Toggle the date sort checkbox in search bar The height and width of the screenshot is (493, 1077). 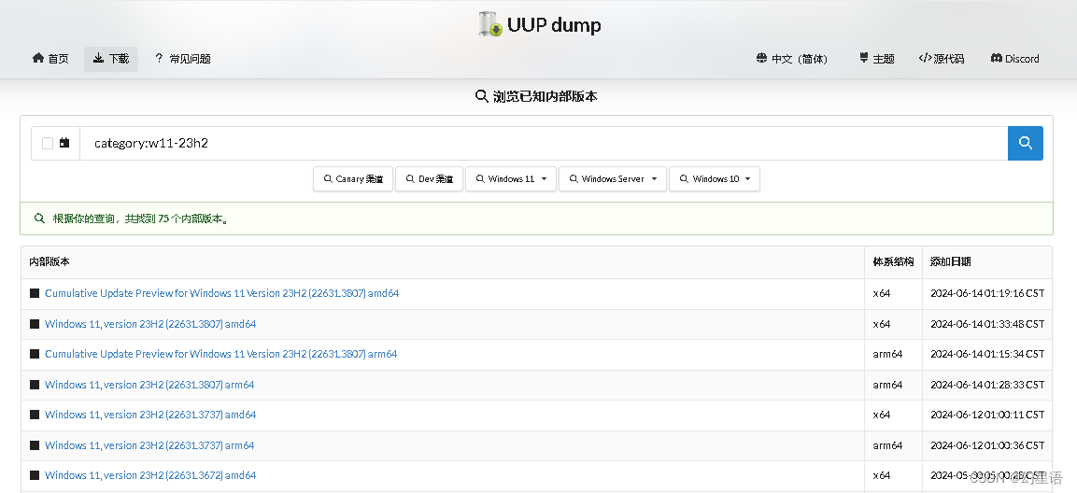point(48,144)
